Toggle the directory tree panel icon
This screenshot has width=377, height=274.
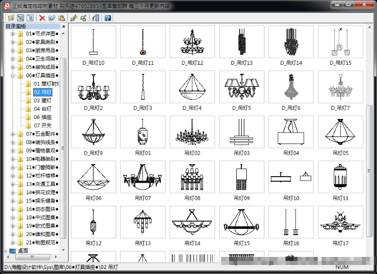pos(21,18)
